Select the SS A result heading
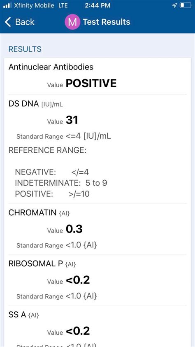Viewport: 195px width, 347px height. coord(24,314)
